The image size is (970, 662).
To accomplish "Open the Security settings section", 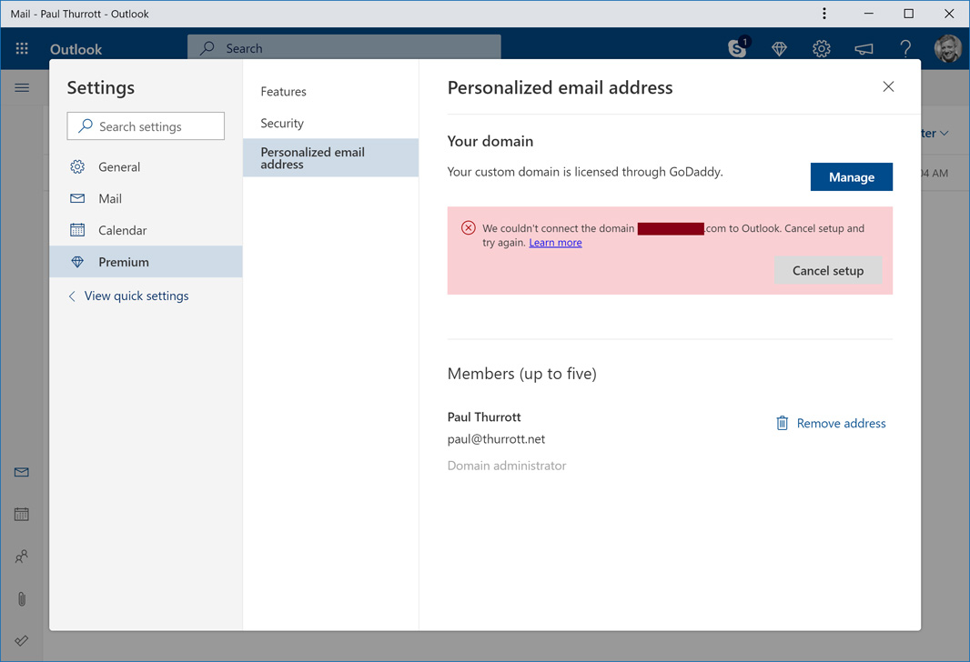I will 282,123.
